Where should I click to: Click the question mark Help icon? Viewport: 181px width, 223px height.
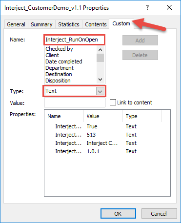(x=147, y=7)
